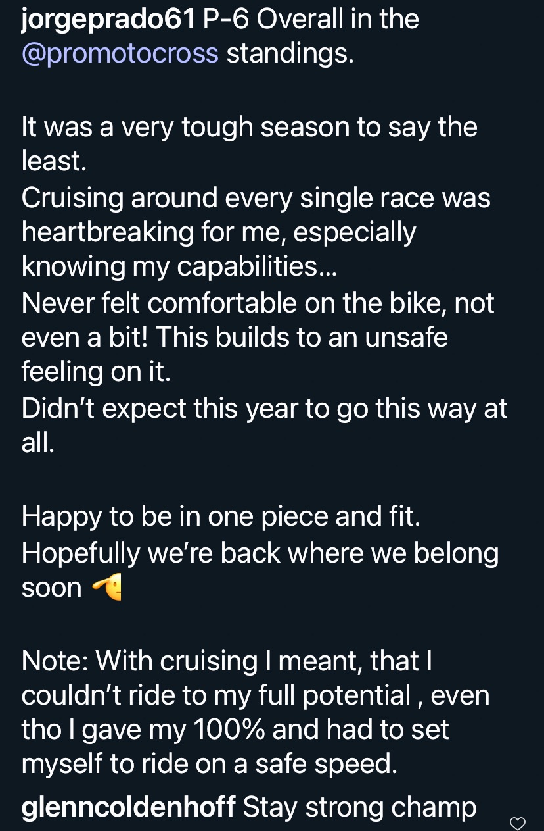Tap 'Never felt comfortable on the bike' line
Screen dimensions: 544x831
click(x=258, y=303)
